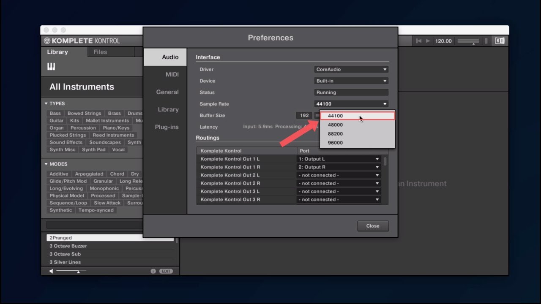The height and width of the screenshot is (304, 541).
Task: Filter by the Soundscapes tag
Action: (x=105, y=142)
